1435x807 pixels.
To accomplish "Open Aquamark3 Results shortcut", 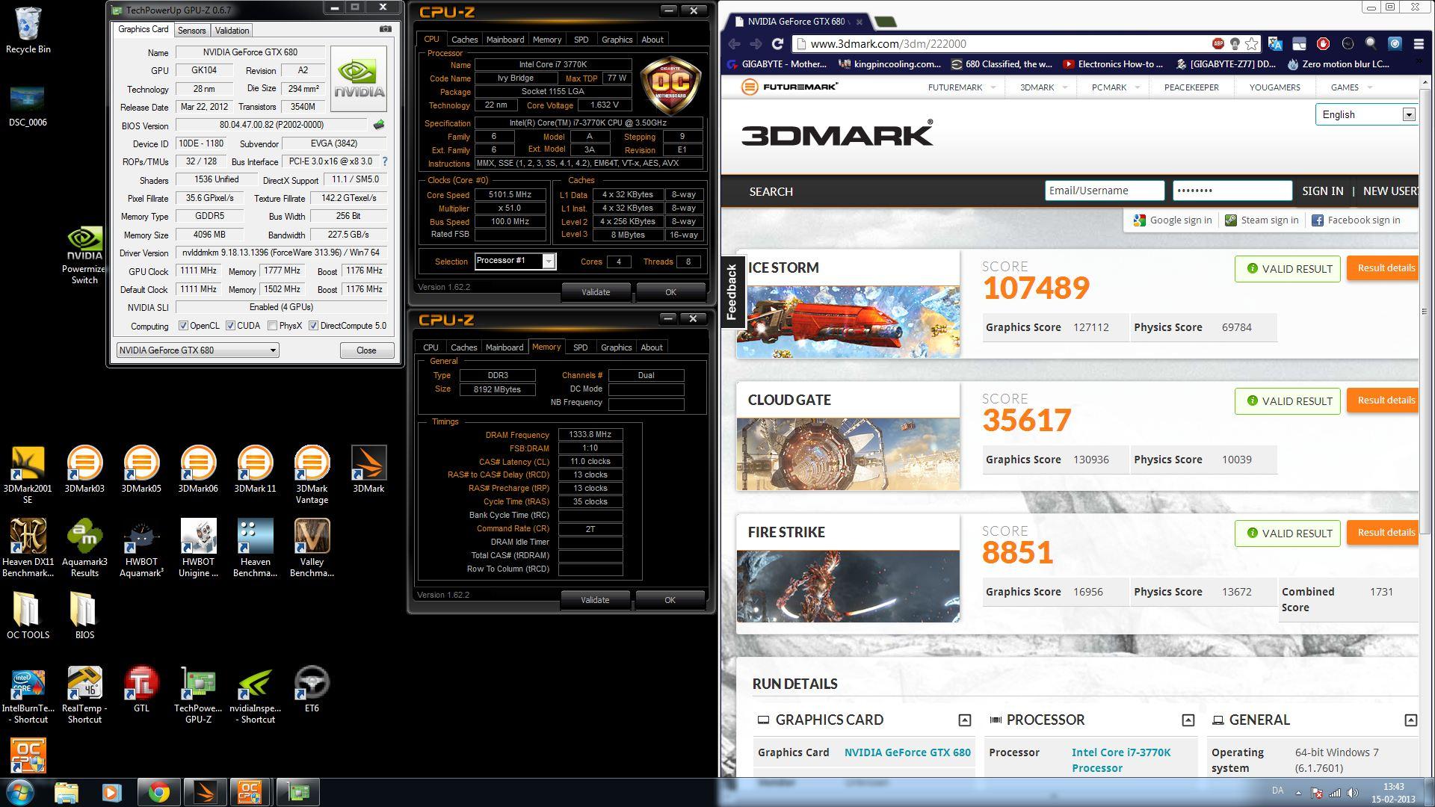I will (84, 548).
